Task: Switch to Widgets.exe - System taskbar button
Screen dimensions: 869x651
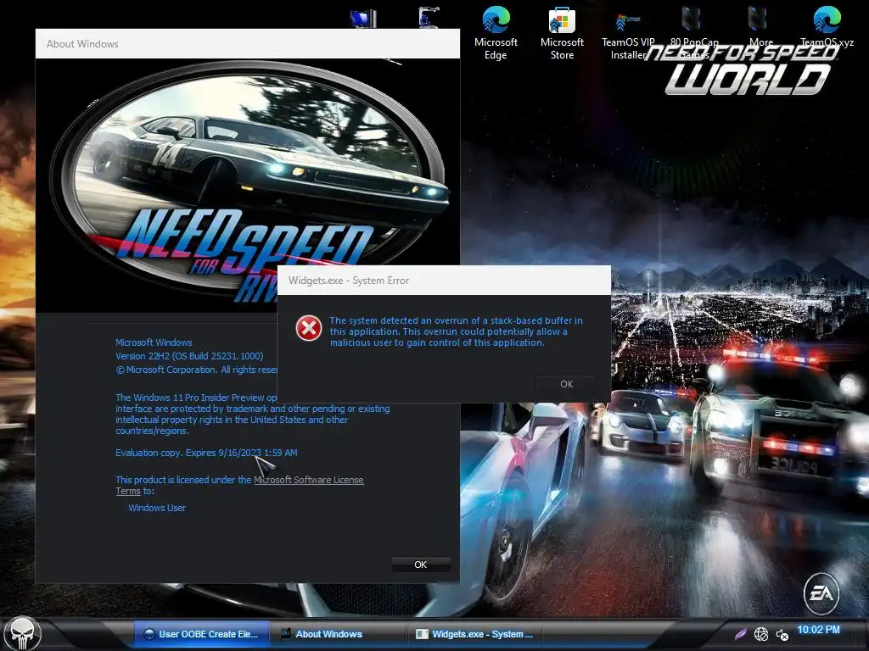Action: tap(474, 634)
